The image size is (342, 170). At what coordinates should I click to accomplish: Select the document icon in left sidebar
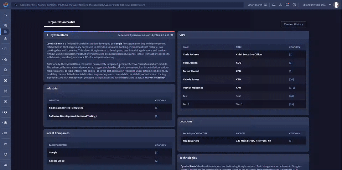point(5,70)
